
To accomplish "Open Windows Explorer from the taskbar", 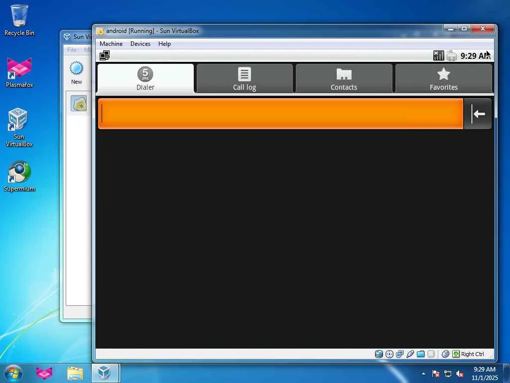I will point(75,373).
